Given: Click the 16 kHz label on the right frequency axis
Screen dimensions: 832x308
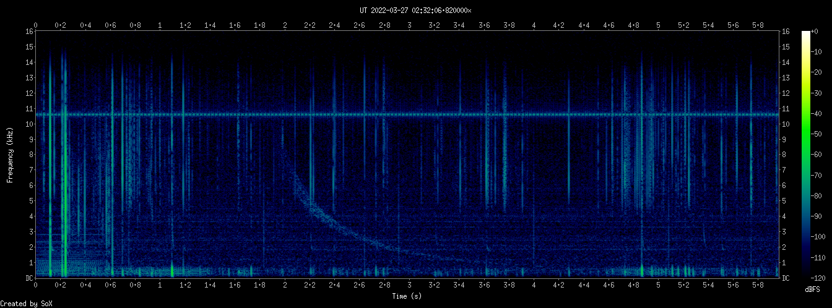Looking at the screenshot, I should [786, 32].
